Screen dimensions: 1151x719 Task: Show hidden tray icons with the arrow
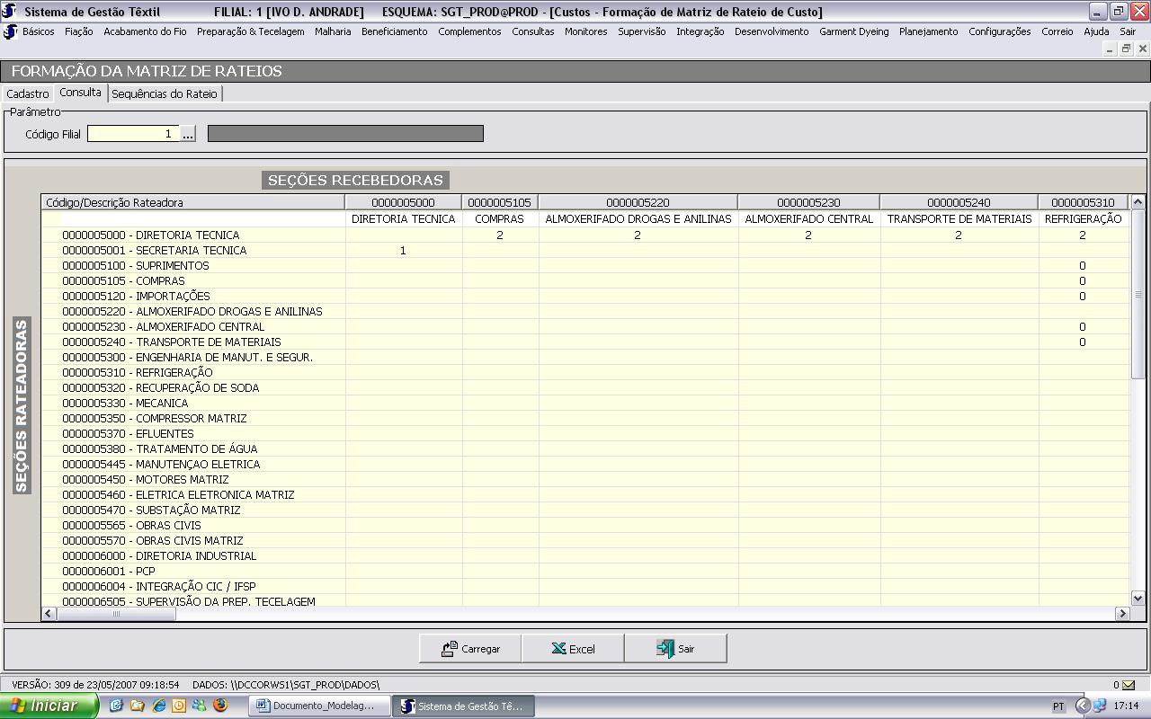tap(1083, 706)
